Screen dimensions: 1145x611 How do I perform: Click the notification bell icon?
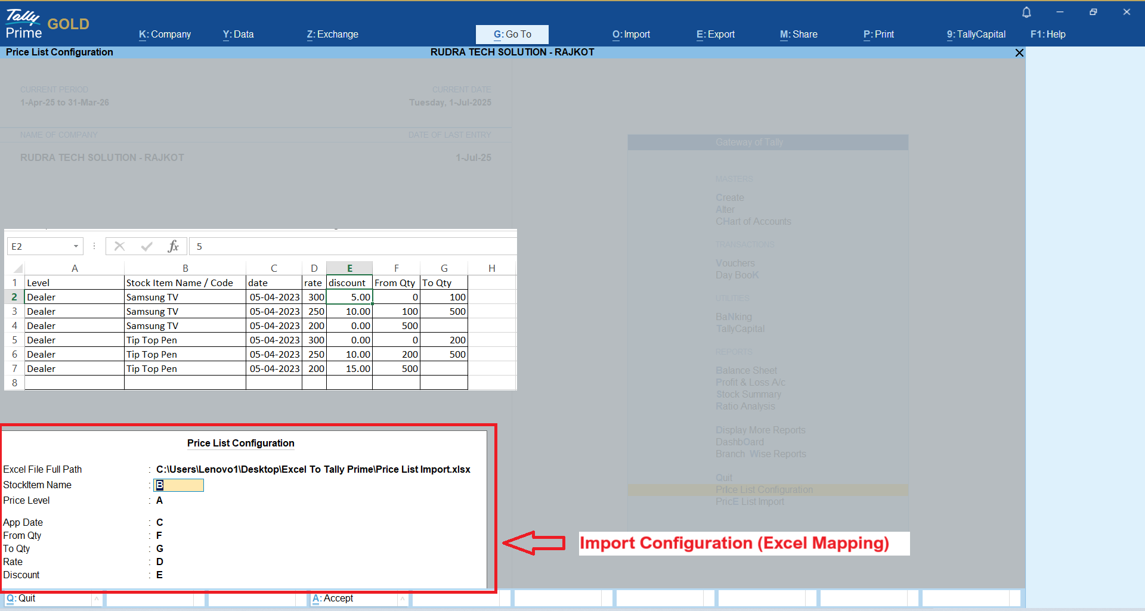(1026, 13)
